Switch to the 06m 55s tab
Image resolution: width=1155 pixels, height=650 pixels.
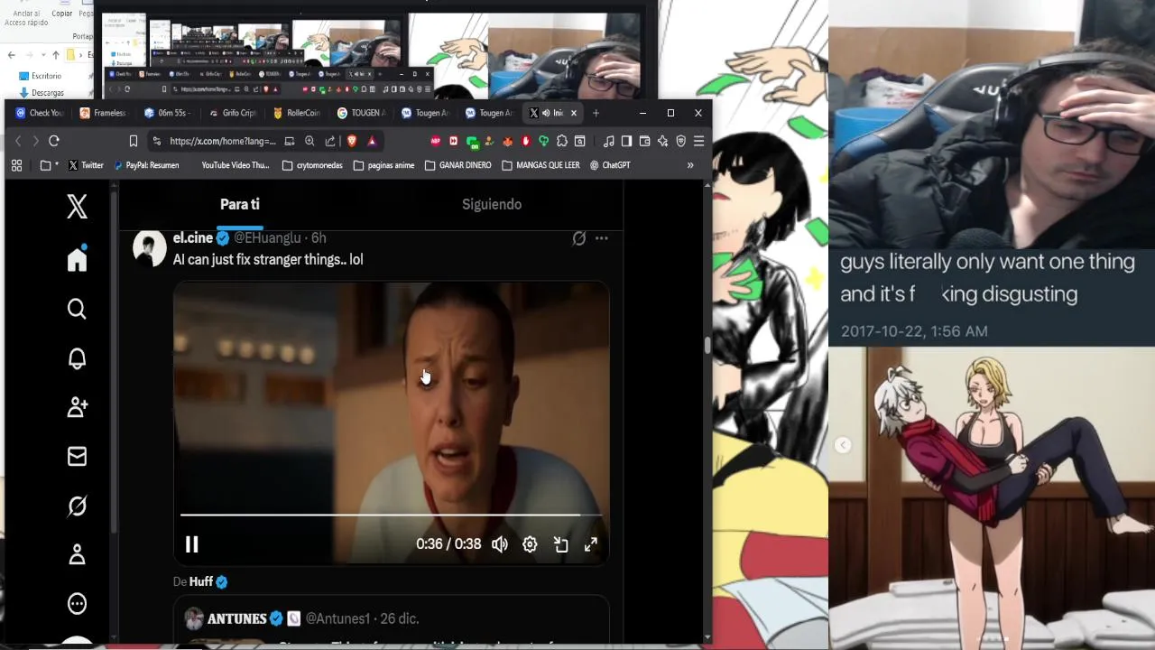pos(166,113)
